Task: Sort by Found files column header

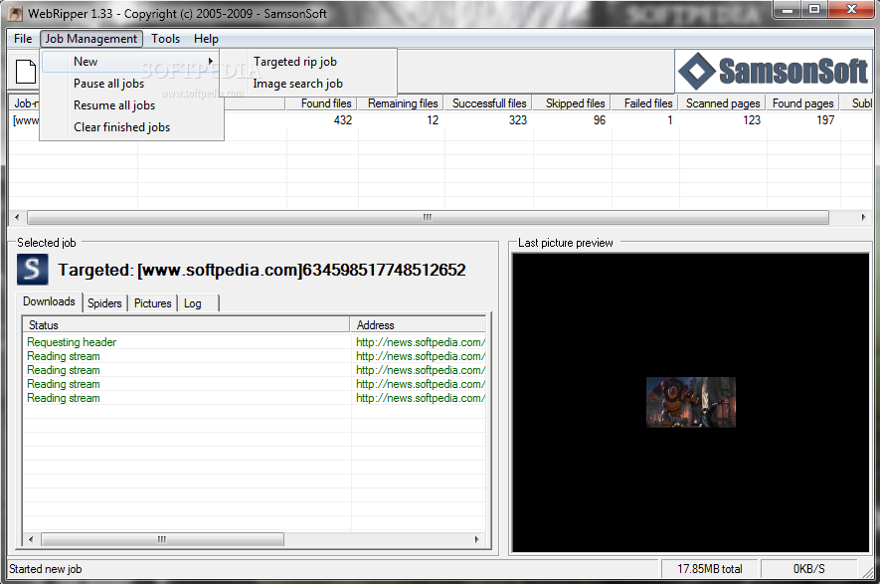Action: (322, 103)
